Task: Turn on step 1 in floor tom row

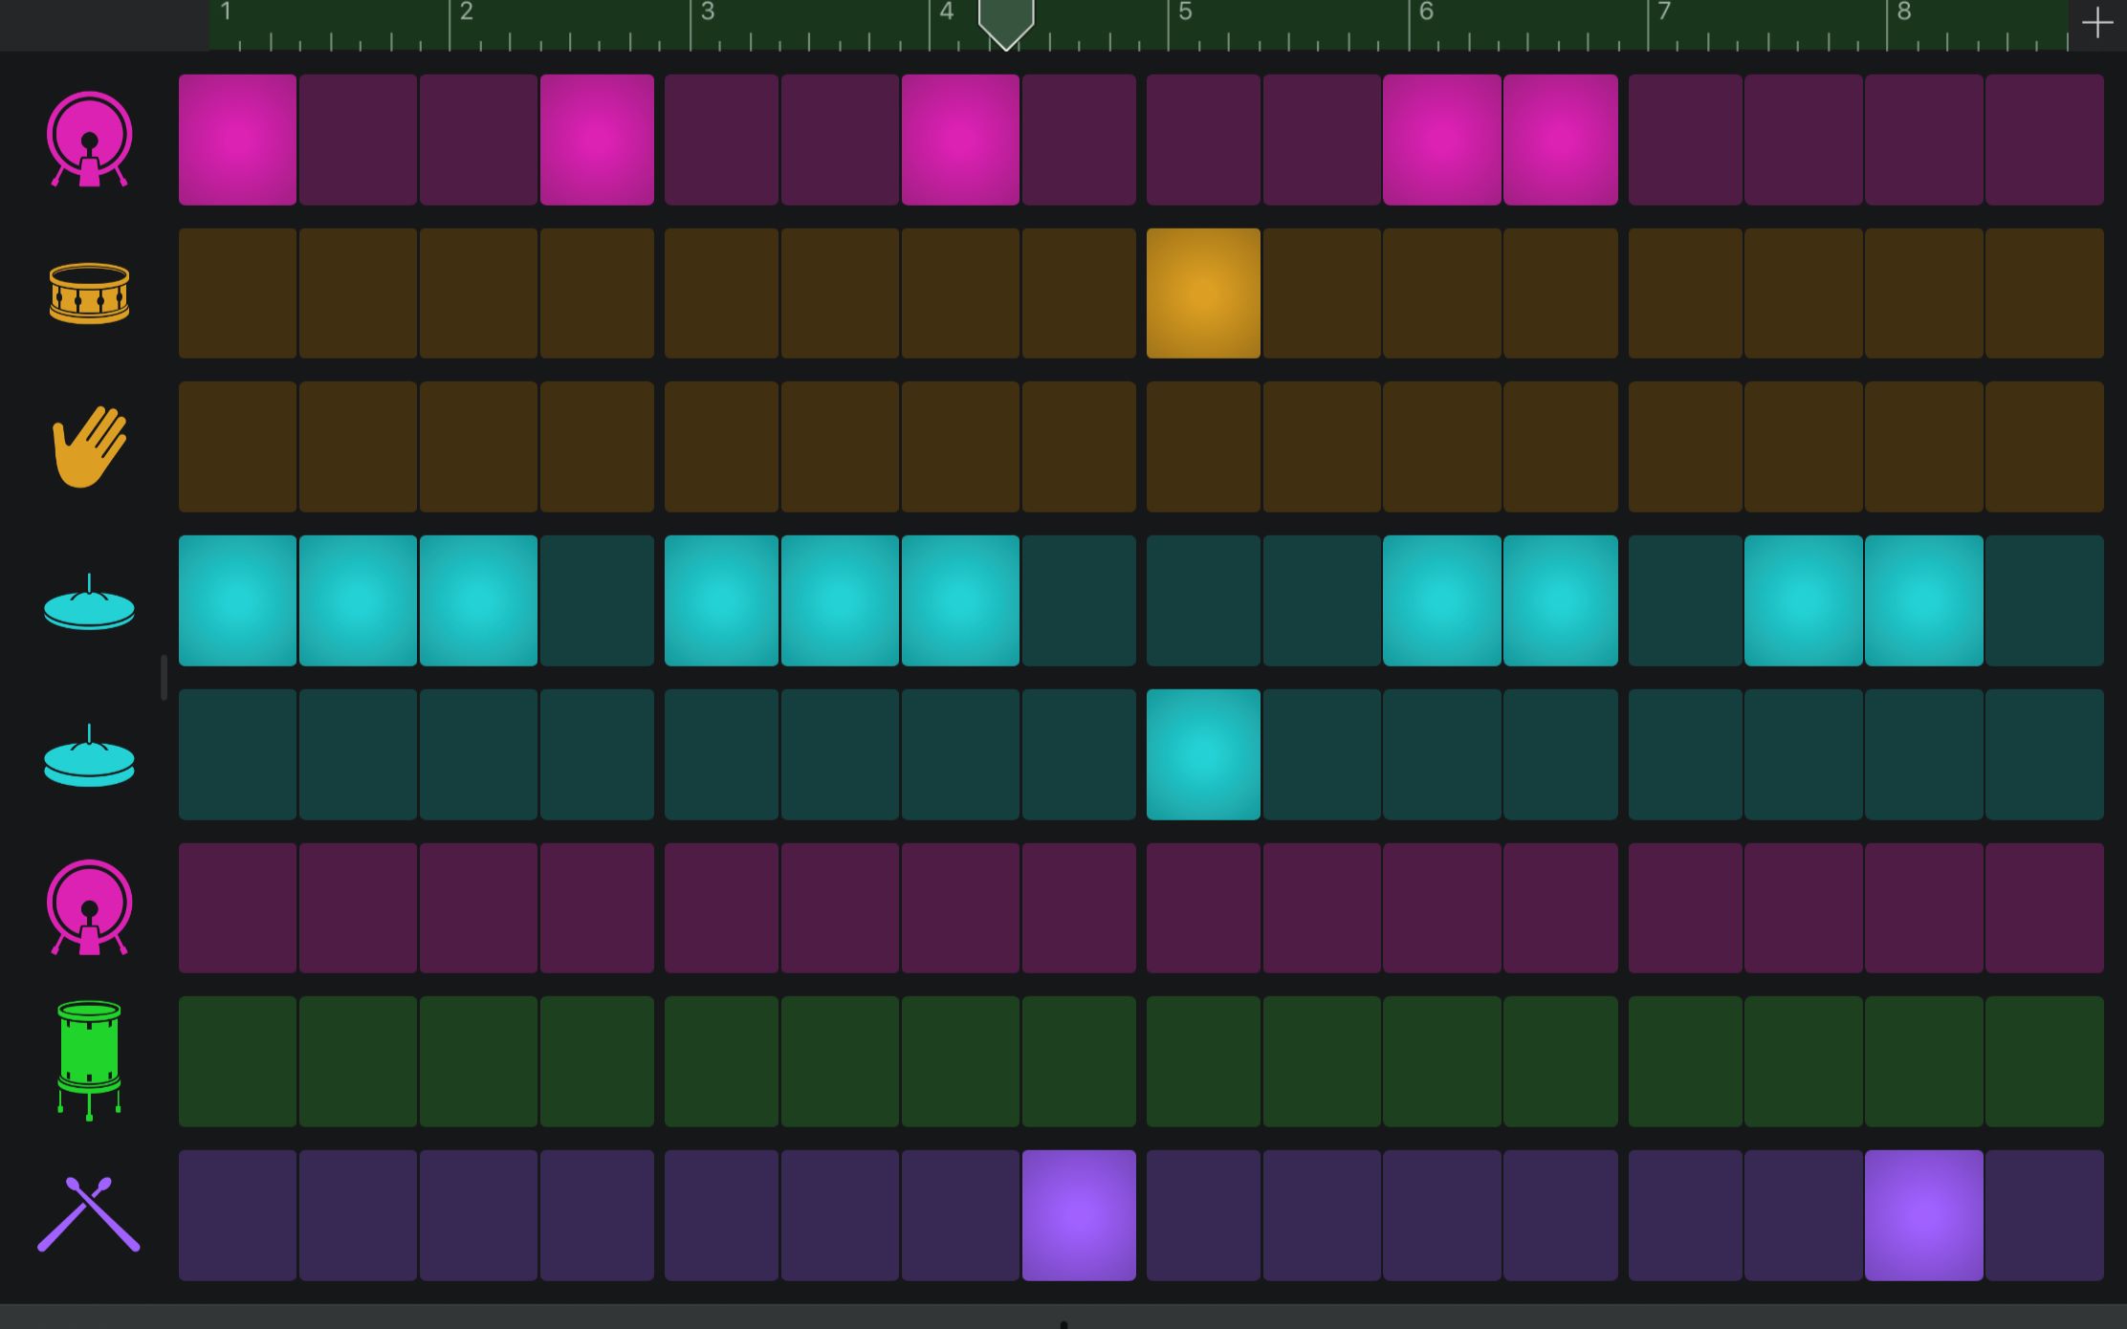Action: (237, 1061)
